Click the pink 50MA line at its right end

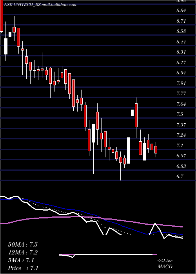tap(181, 227)
